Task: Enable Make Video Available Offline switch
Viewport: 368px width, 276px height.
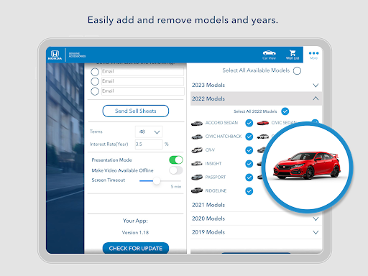Action: [176, 170]
